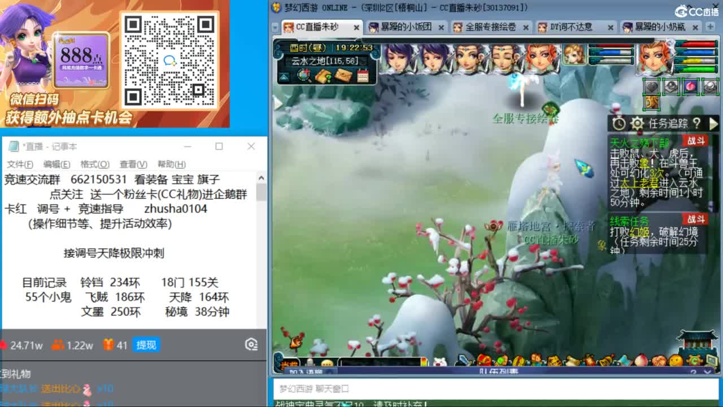
Task: Open the emoji face icon in chat bar
Action: click(x=327, y=362)
